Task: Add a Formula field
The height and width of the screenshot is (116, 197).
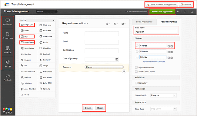Action: coord(45,89)
